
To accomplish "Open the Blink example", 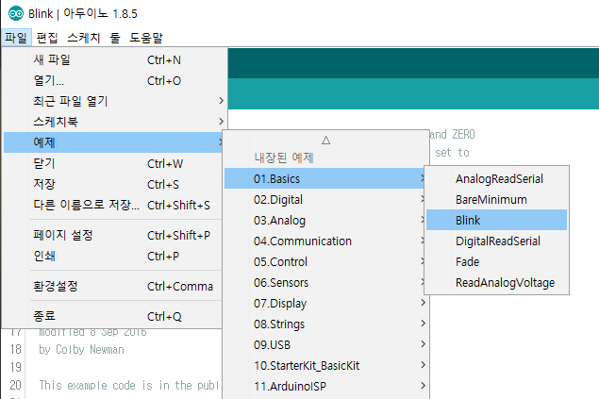I will tap(496, 220).
